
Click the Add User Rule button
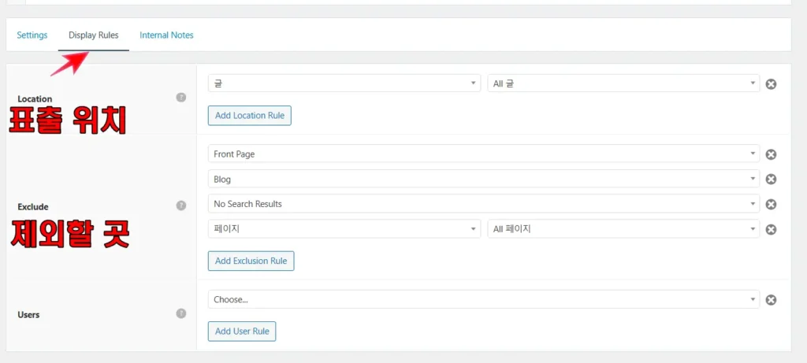pyautogui.click(x=242, y=332)
